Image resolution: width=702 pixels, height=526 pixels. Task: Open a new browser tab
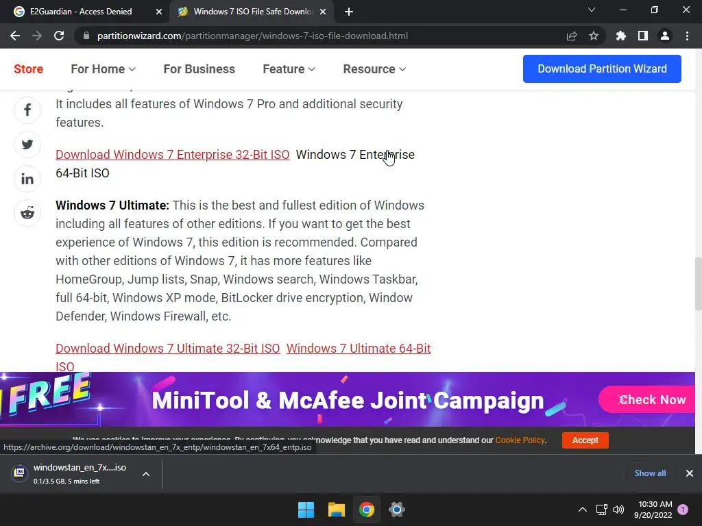349,12
